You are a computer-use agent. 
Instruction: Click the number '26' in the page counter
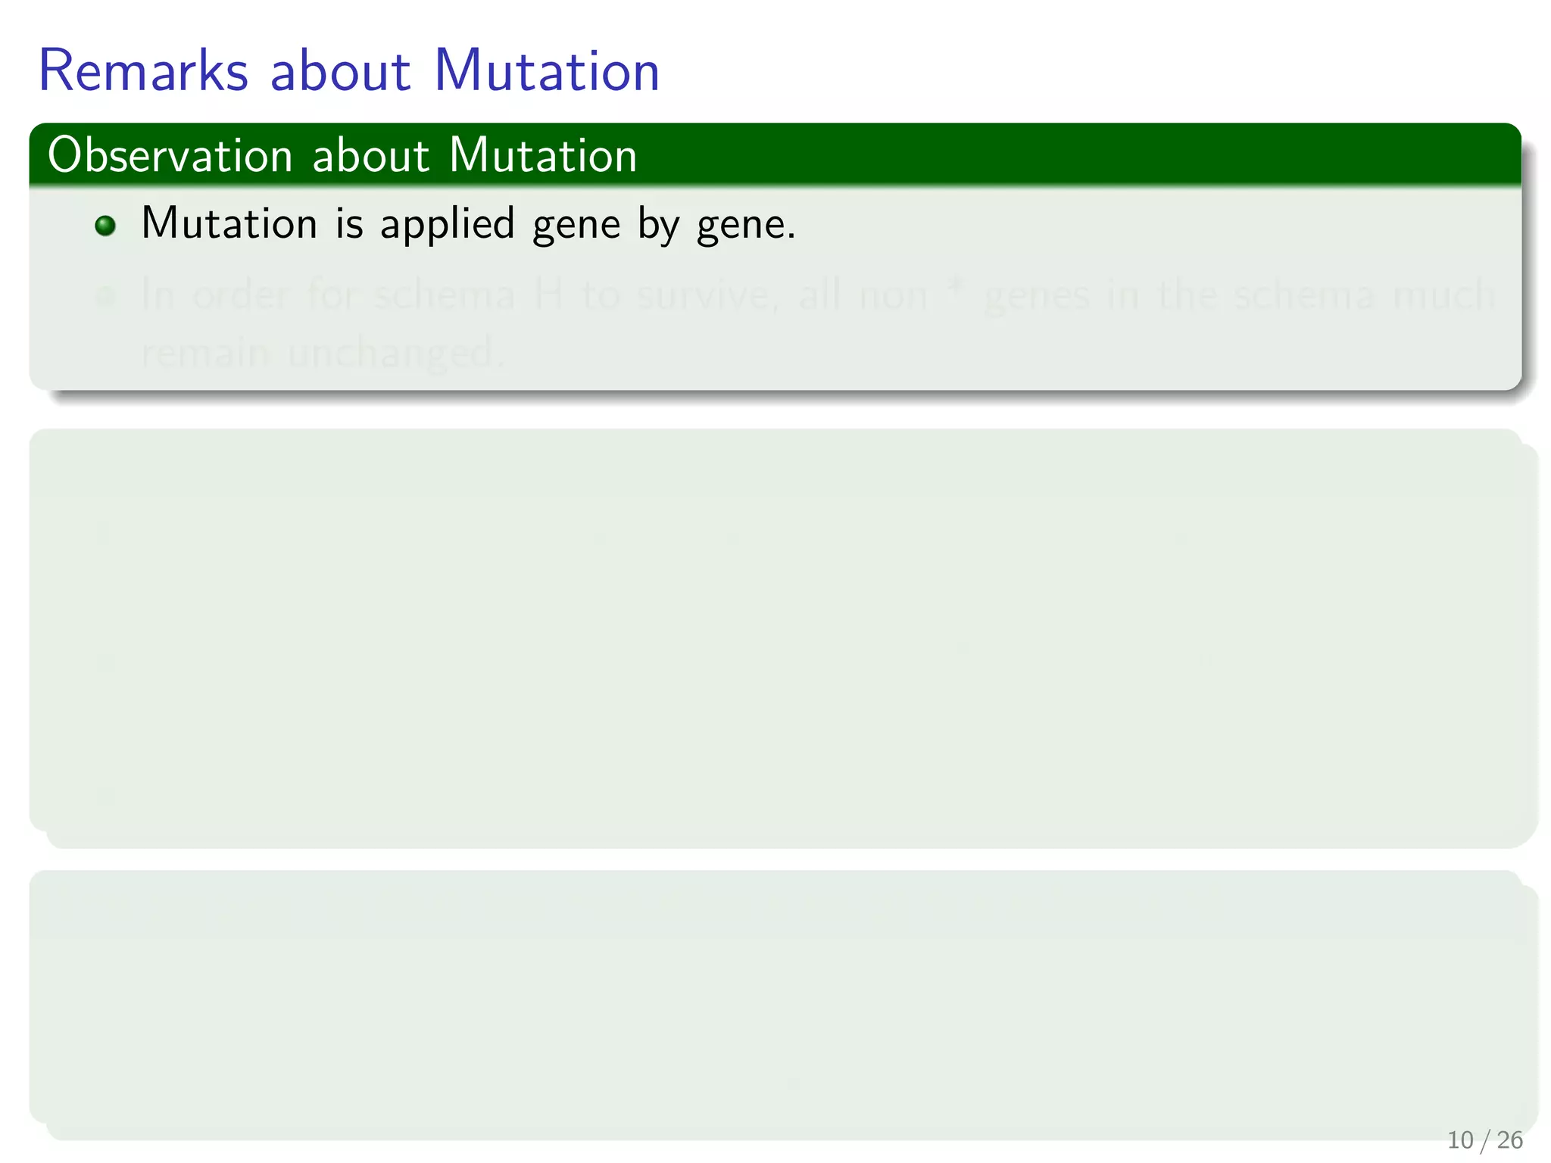coord(1509,1140)
